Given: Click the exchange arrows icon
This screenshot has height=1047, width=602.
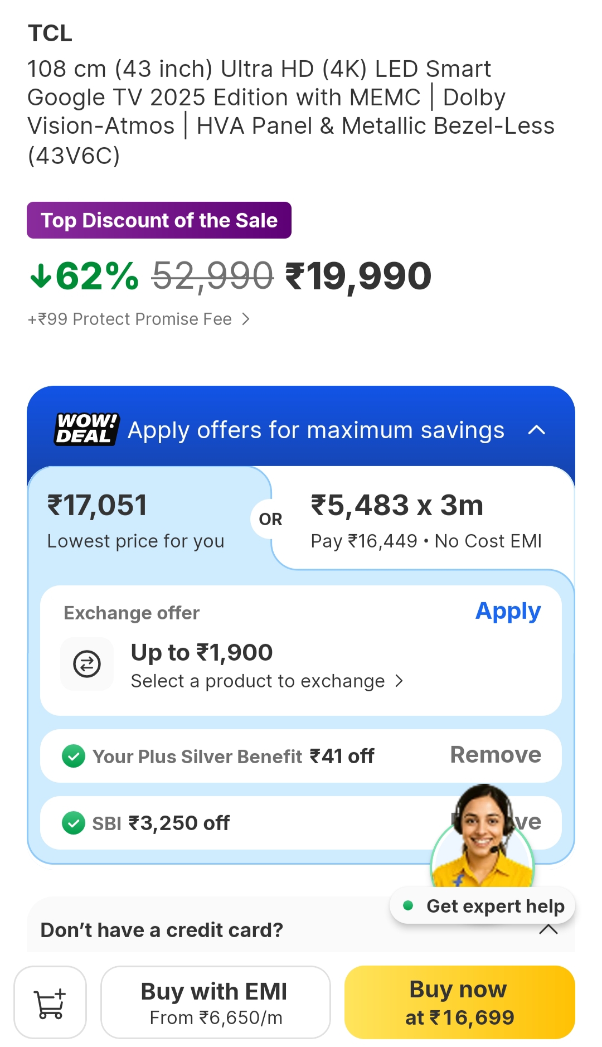Looking at the screenshot, I should pos(87,663).
